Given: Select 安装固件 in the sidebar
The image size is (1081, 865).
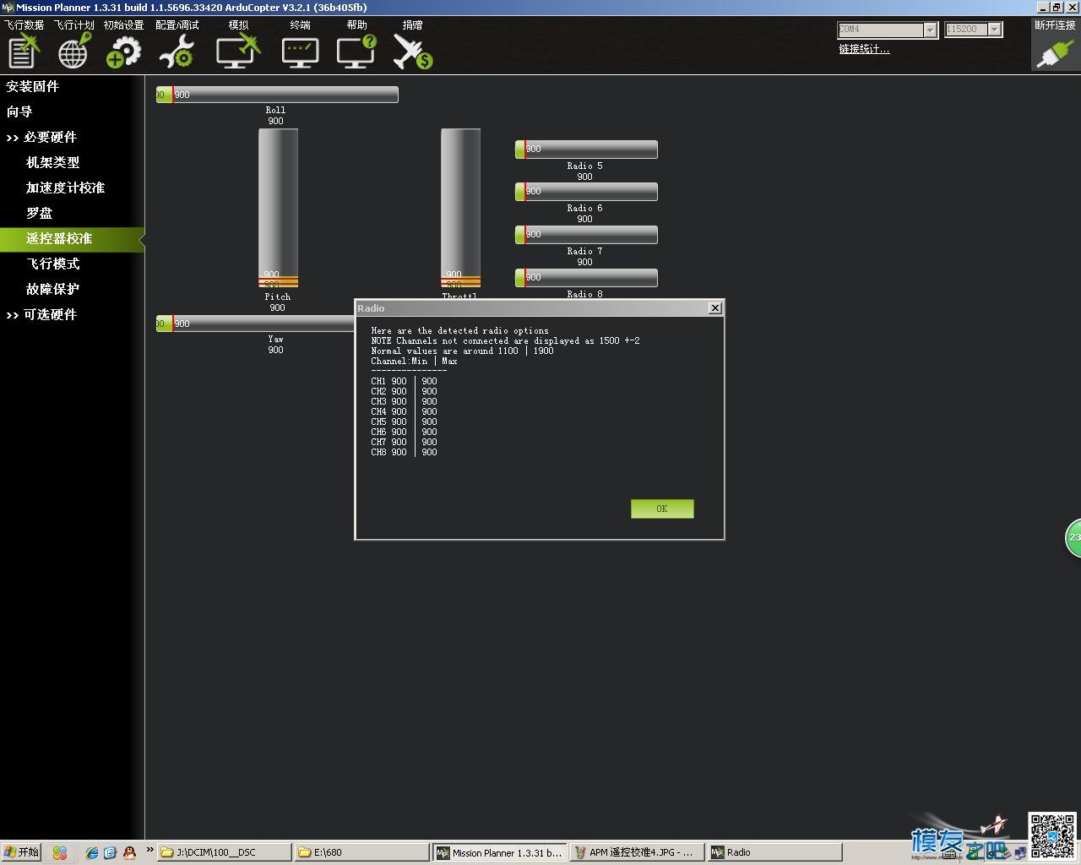Looking at the screenshot, I should tap(32, 86).
